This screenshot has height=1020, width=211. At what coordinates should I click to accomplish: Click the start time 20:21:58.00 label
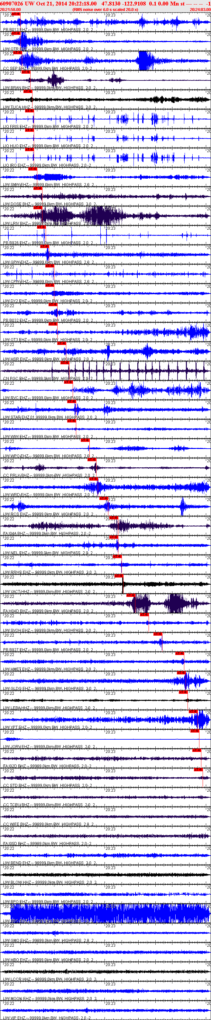(x=11, y=9)
